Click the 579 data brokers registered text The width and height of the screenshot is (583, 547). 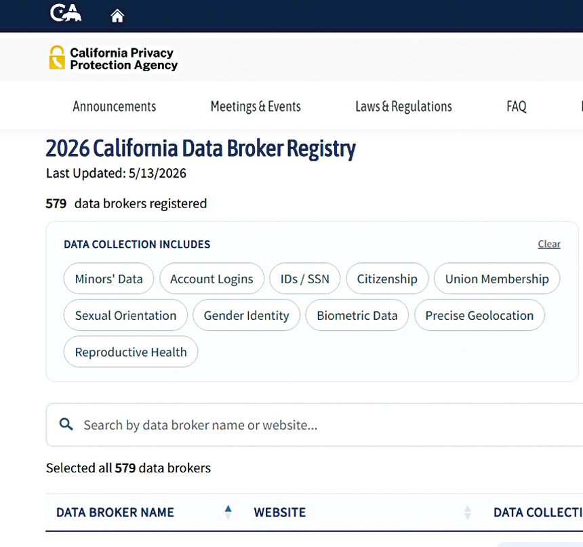[126, 203]
